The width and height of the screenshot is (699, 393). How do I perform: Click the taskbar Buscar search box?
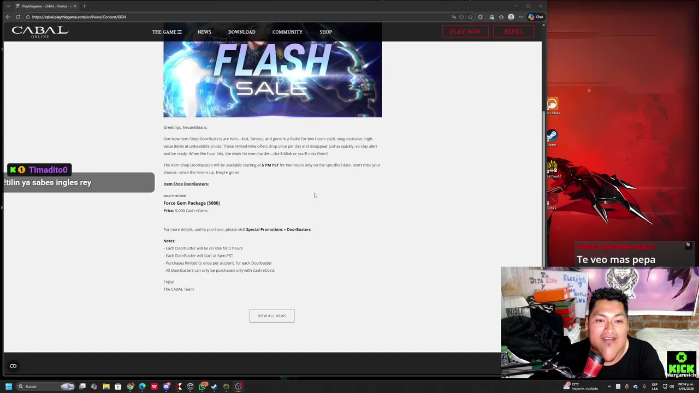(46, 386)
